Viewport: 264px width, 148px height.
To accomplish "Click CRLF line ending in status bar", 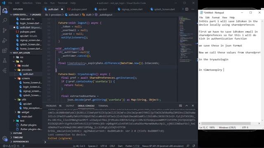I will 112,146.
